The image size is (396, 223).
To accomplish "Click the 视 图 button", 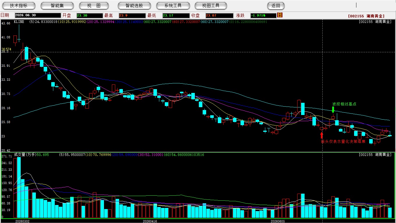I will (x=94, y=6).
